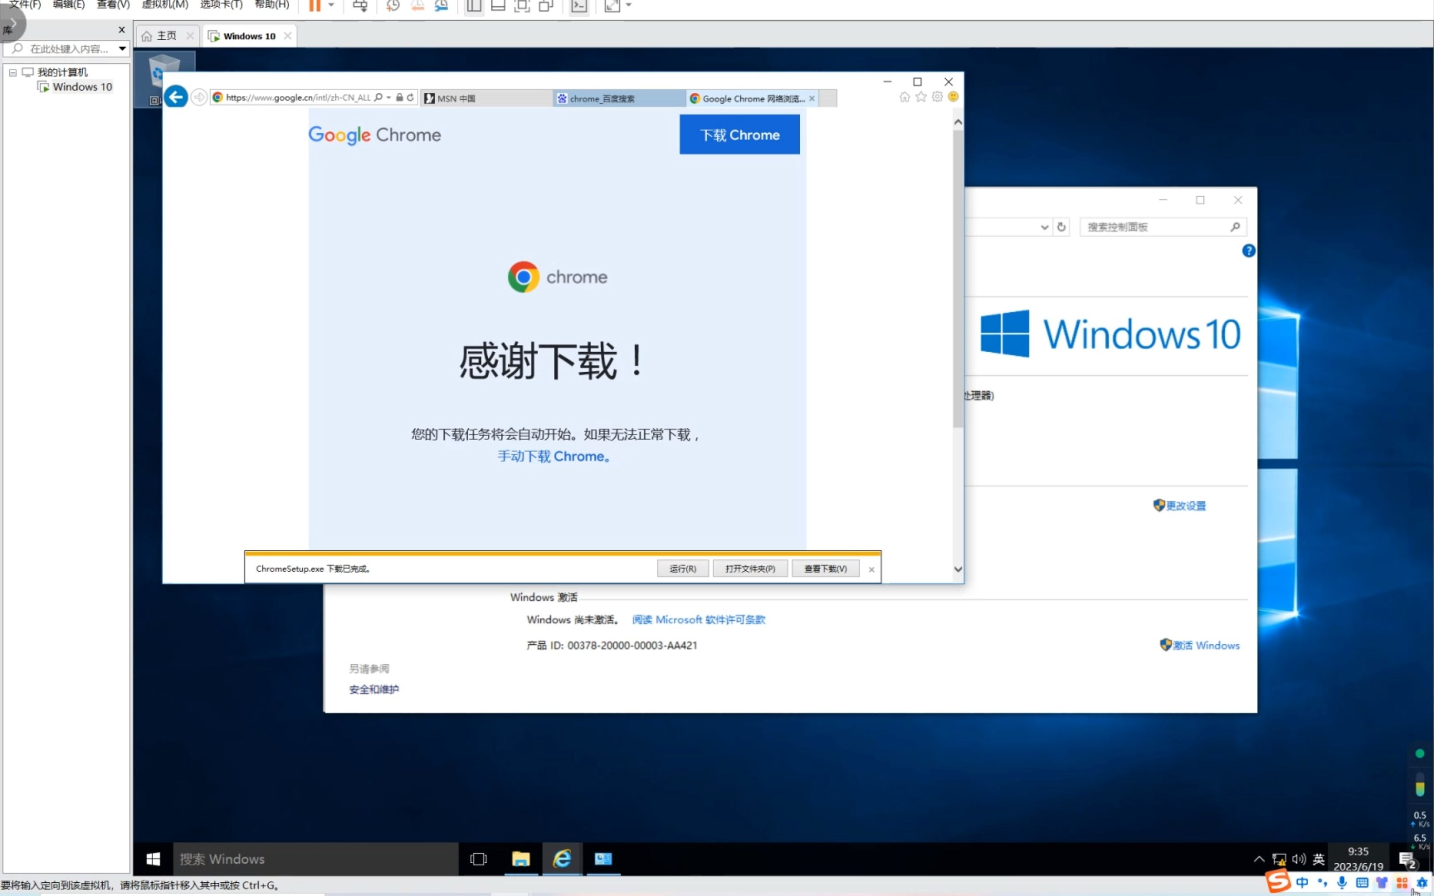Open the power options dropdown next to pause
Screen dimensions: 1434x896
point(331,5)
